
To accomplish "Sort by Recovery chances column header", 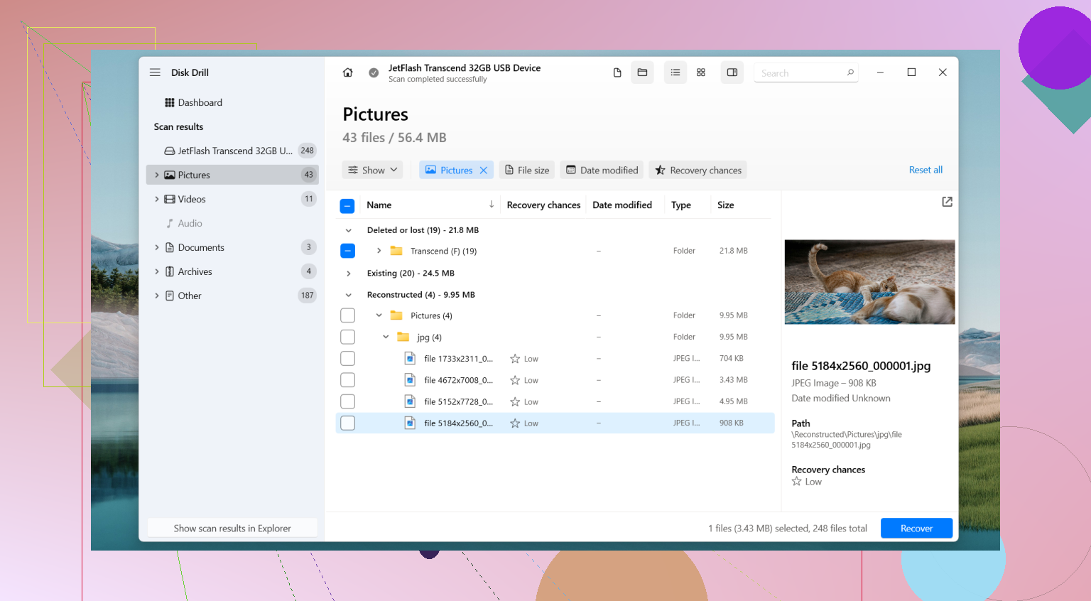I will click(x=543, y=205).
